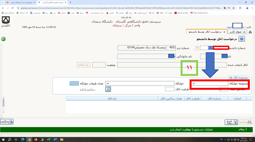
Task: Close the درخواست اتاق توسط دانشجو tab
Action: [224, 32]
